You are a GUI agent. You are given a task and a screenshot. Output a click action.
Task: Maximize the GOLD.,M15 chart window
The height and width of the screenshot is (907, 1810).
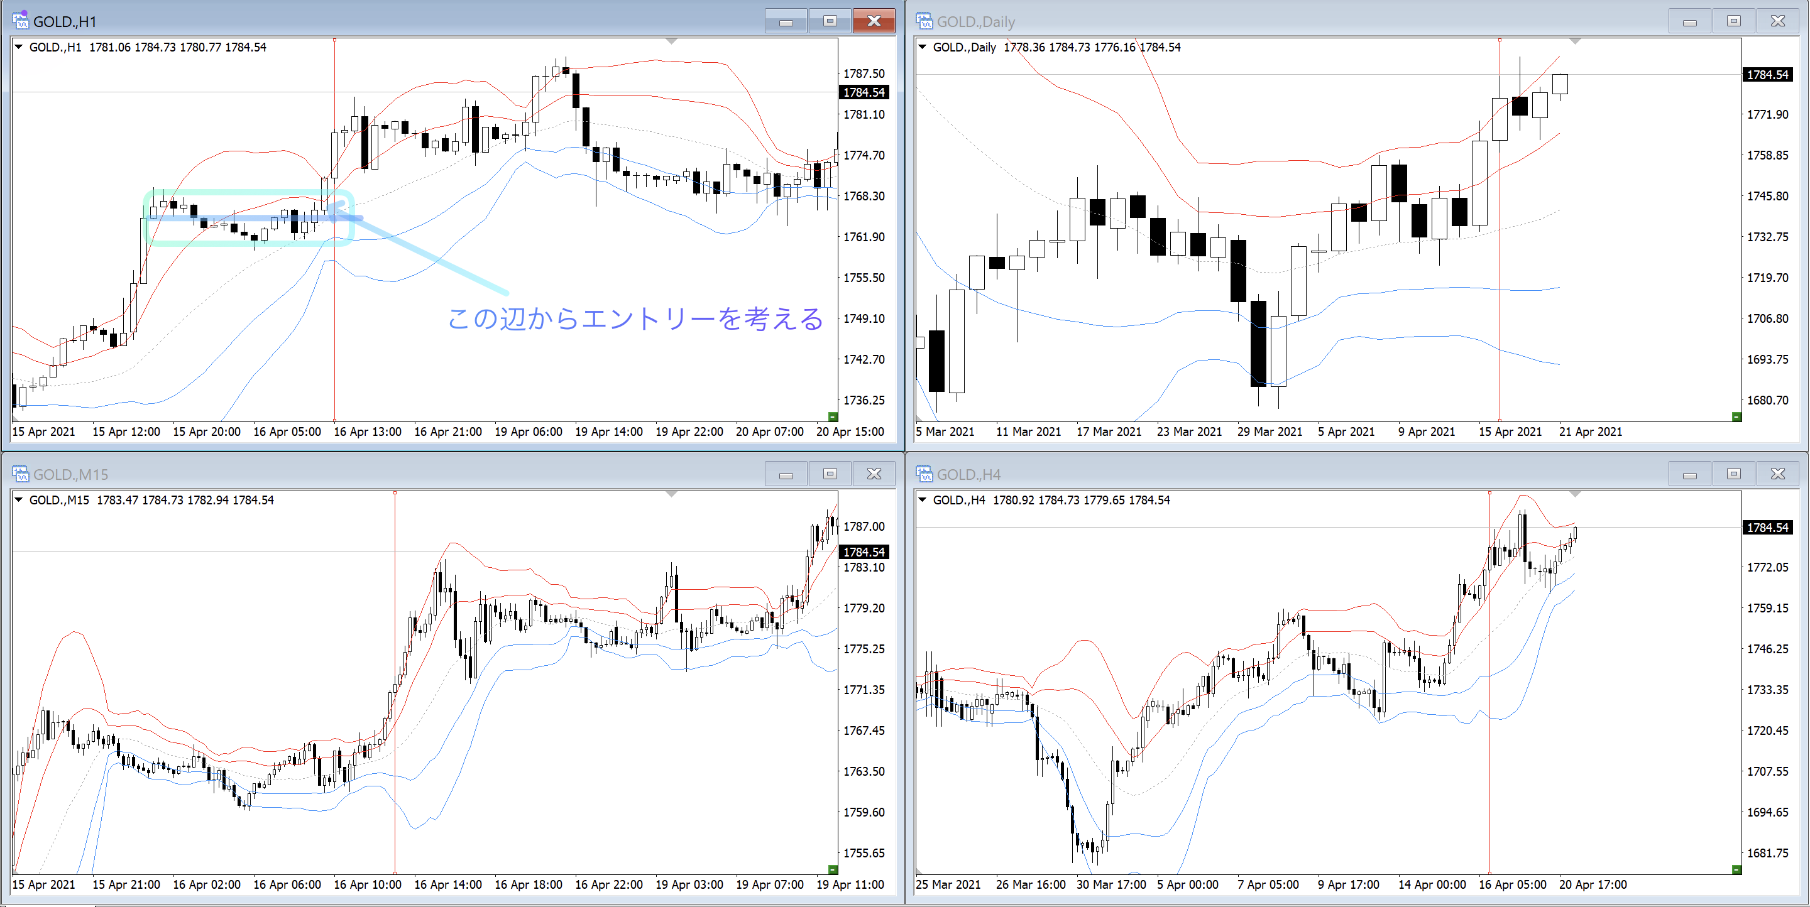pyautogui.click(x=830, y=474)
